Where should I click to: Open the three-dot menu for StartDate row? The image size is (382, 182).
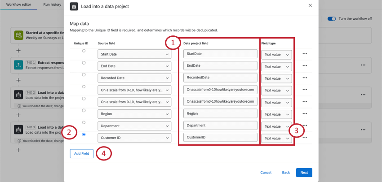point(306,54)
